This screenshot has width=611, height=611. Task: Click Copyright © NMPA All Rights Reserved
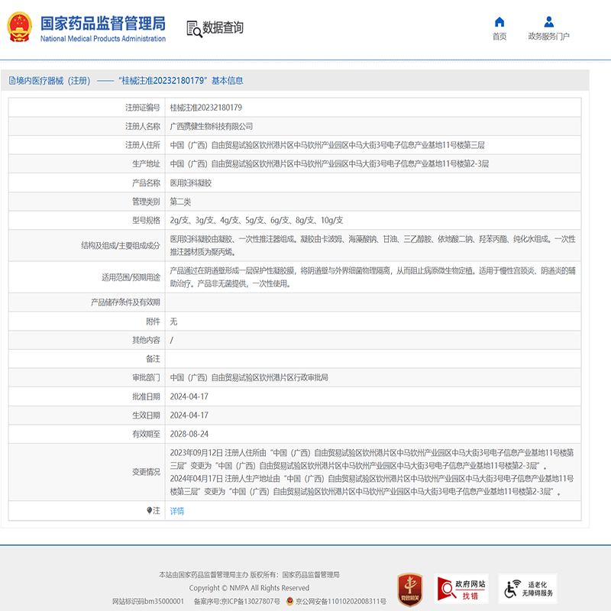[x=249, y=588]
